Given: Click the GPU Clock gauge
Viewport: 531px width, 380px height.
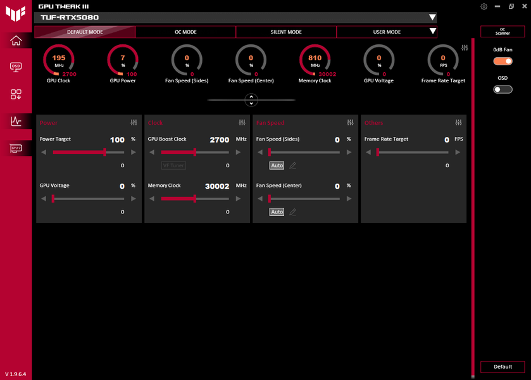Looking at the screenshot, I should click(x=59, y=60).
